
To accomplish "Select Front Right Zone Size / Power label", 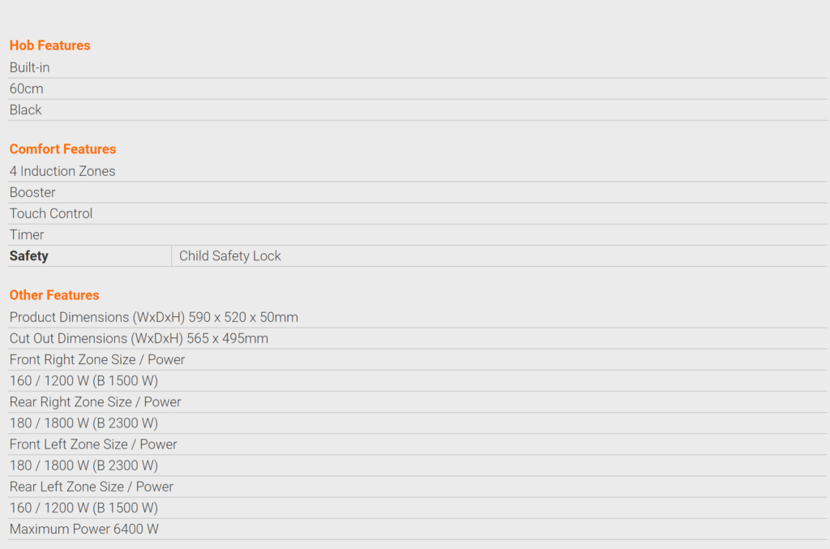I will tap(97, 360).
